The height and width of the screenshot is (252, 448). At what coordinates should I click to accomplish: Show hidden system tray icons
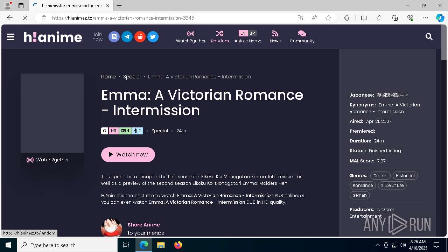click(377, 245)
